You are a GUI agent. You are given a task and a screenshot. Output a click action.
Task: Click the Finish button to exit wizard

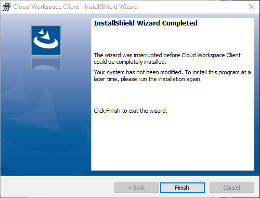coord(183,188)
